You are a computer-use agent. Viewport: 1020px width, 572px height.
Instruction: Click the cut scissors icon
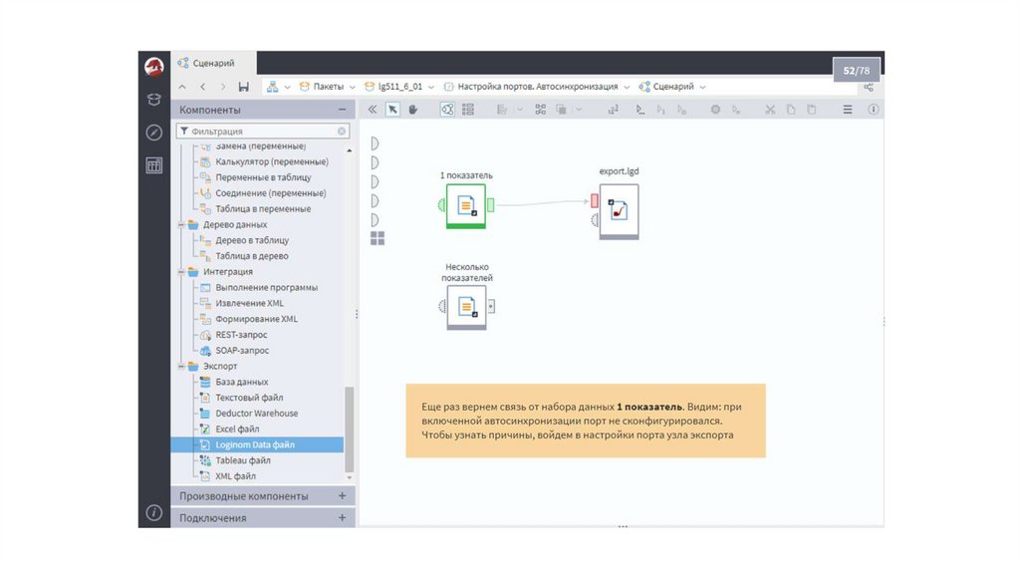770,110
